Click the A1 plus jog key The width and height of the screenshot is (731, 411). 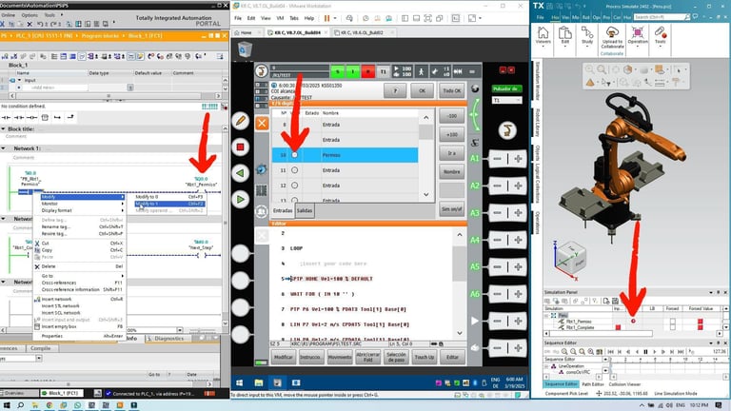click(518, 159)
